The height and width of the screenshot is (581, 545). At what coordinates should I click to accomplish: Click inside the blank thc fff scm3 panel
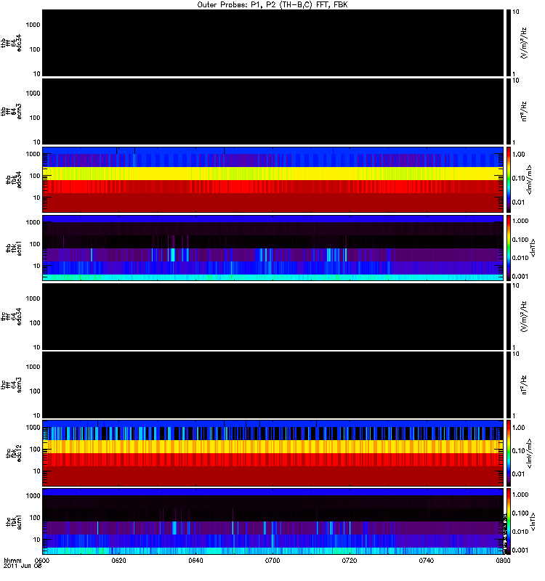click(273, 384)
